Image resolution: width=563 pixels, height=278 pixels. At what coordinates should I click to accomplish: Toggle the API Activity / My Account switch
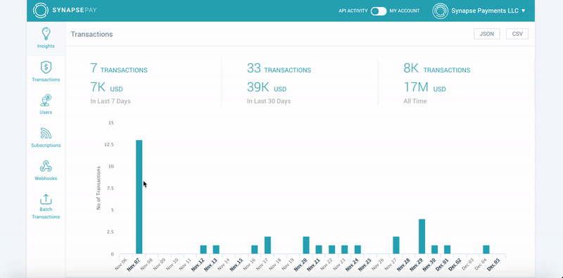coord(379,11)
